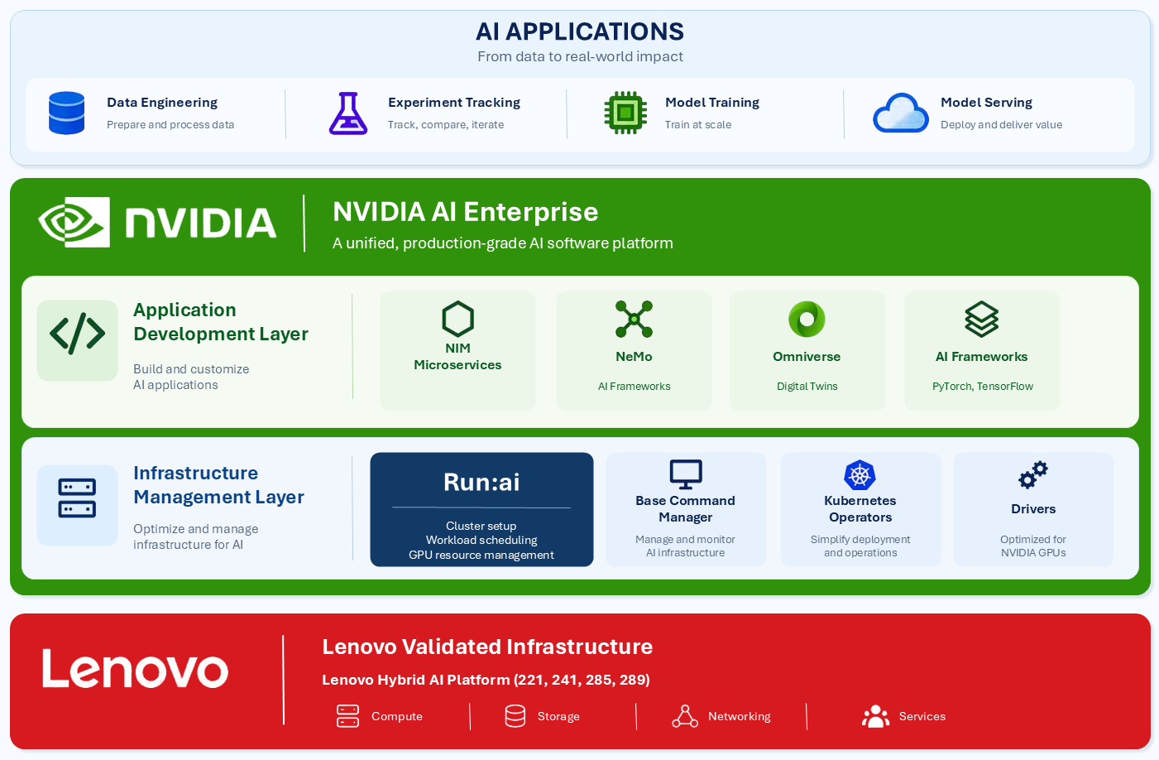Screen dimensions: 1159x760
Task: Click the green chip Model Training icon
Action: pyautogui.click(x=625, y=113)
